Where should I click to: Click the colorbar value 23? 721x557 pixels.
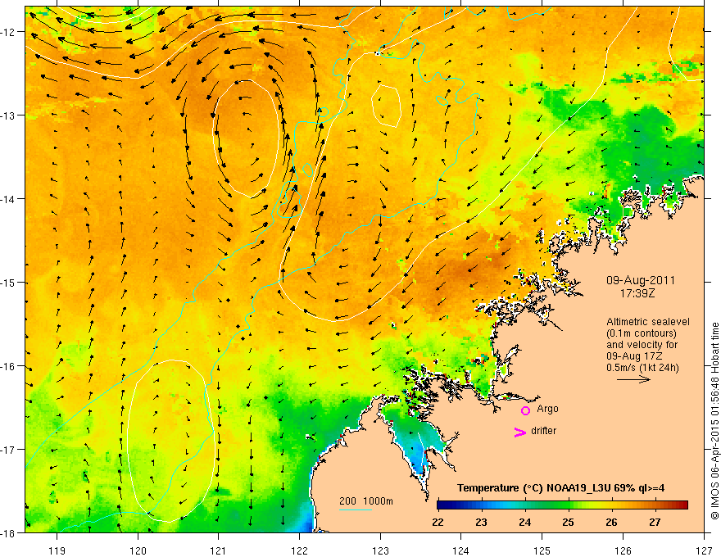pos(482,523)
